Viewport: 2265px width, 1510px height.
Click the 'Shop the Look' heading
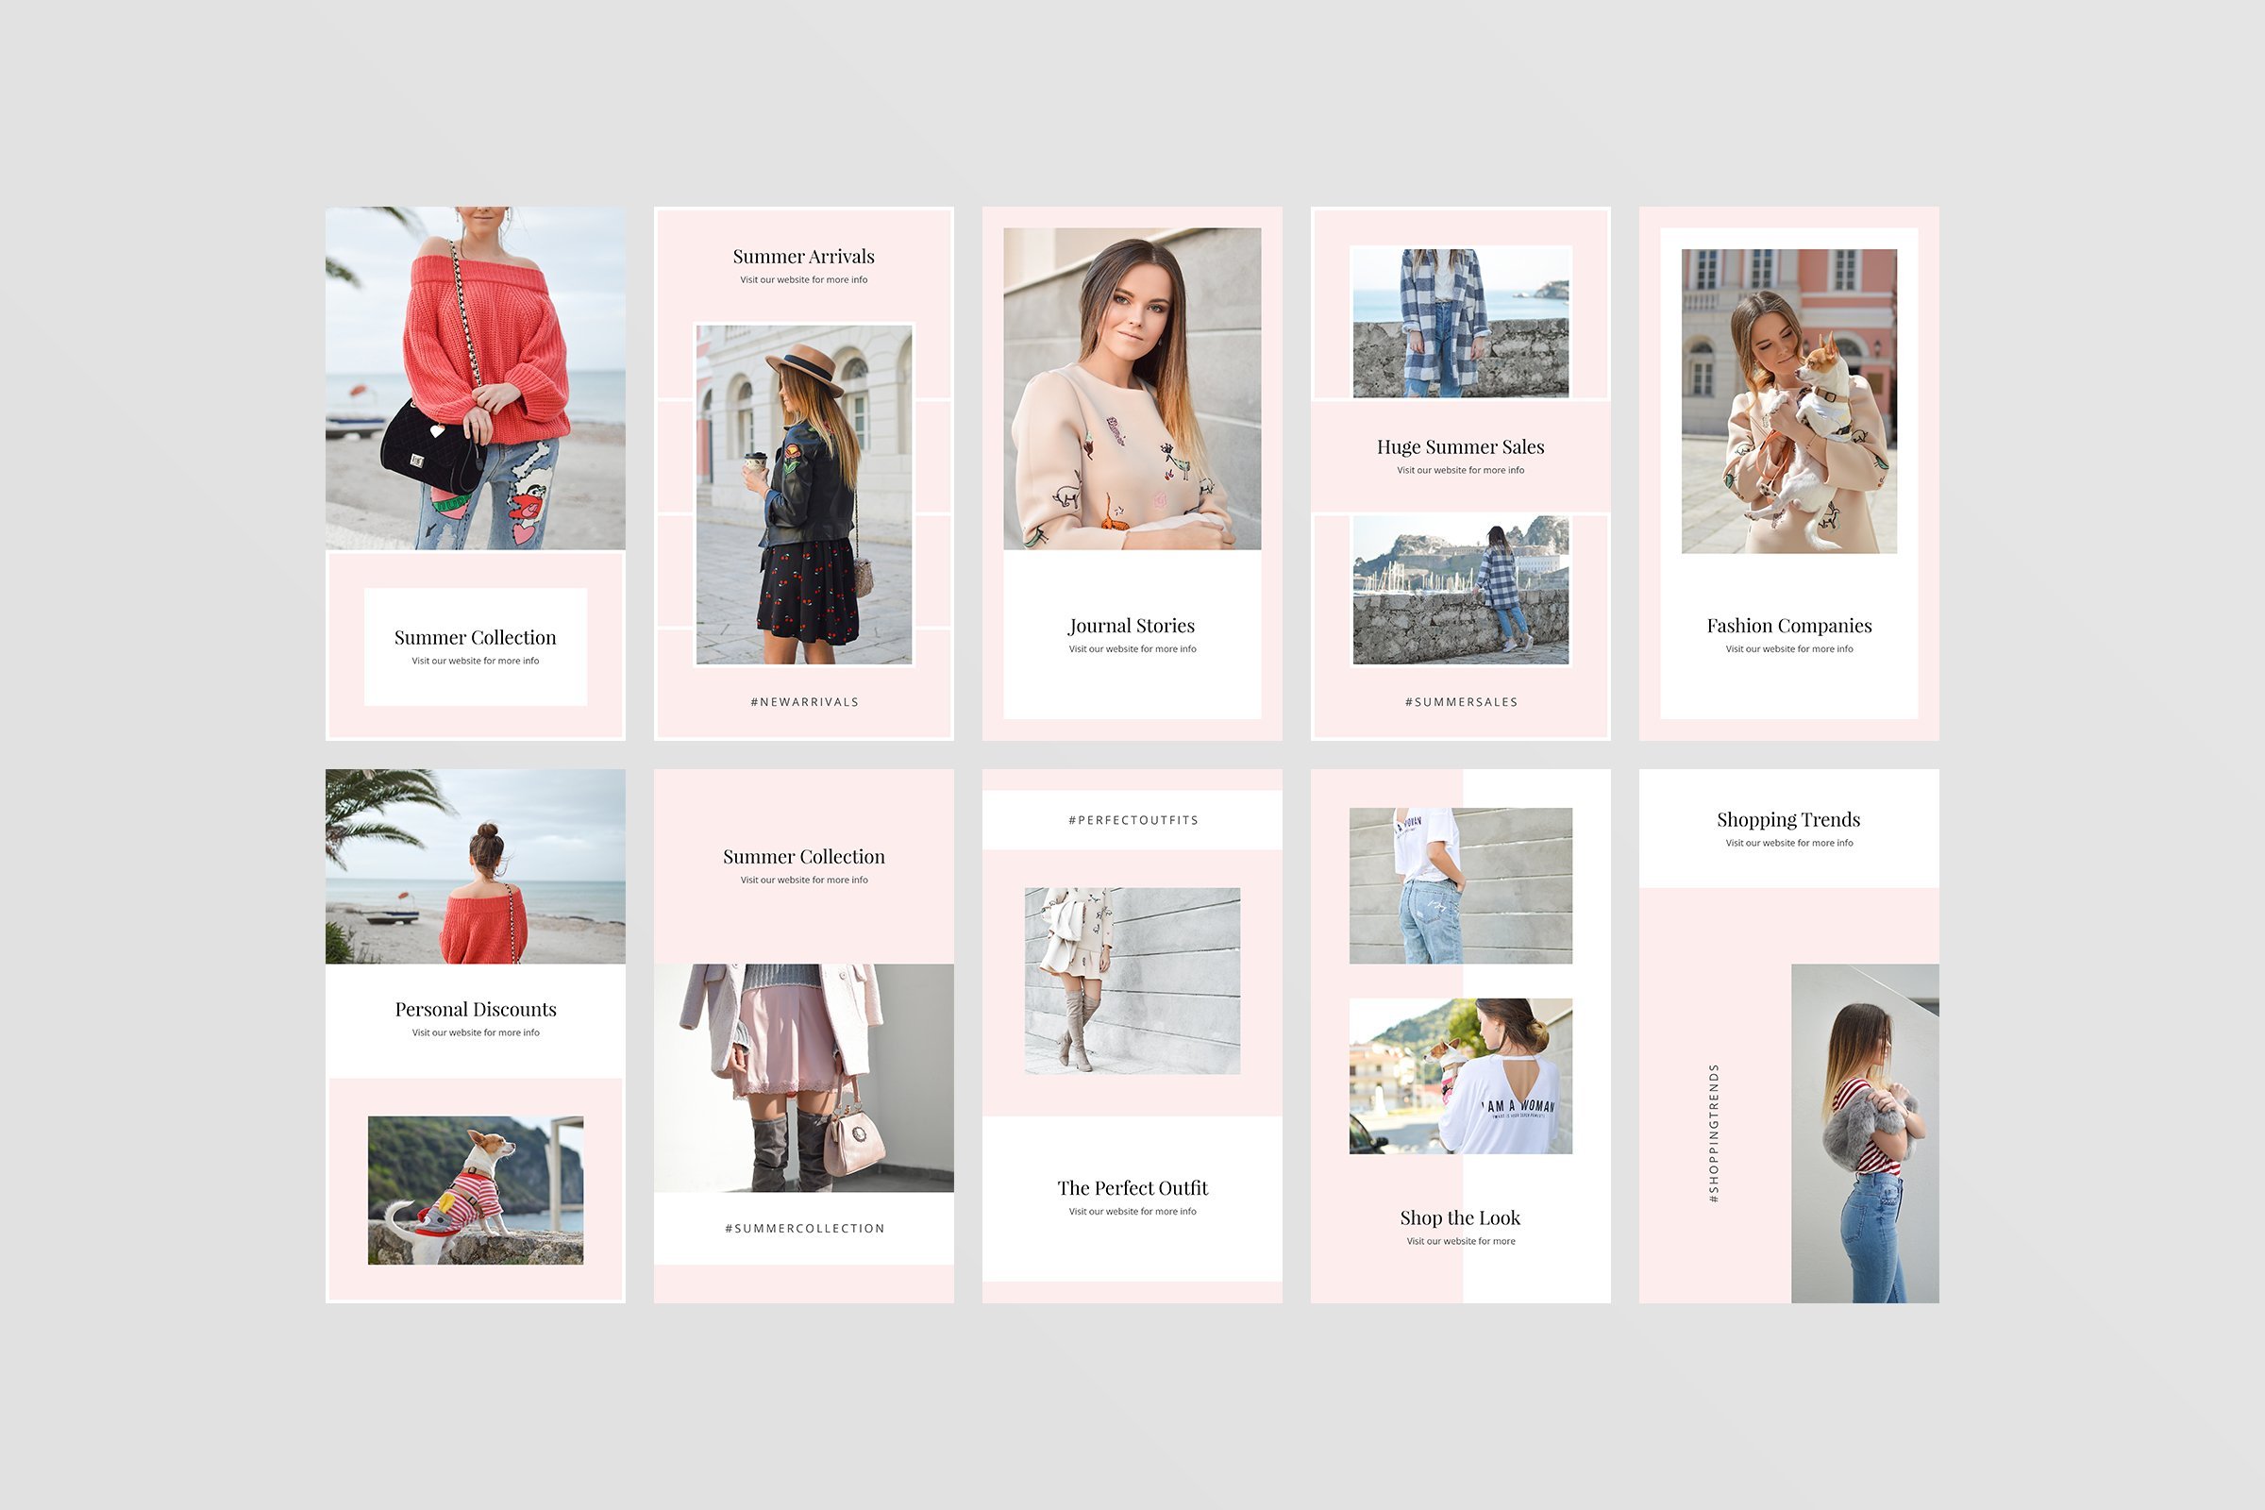tap(1461, 1218)
